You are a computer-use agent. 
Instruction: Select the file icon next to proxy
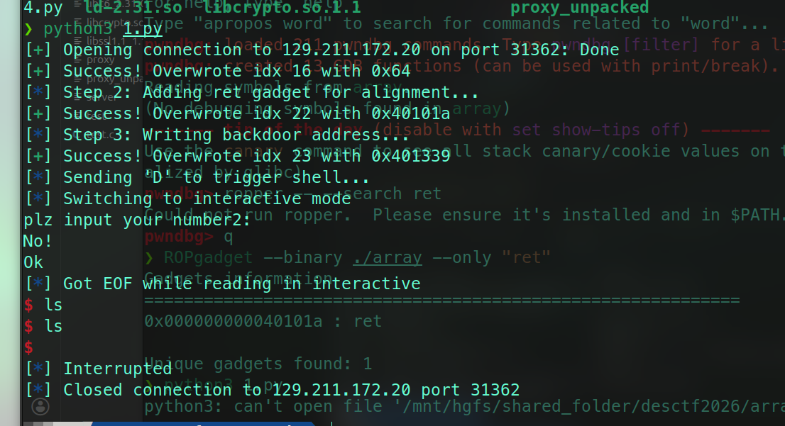click(x=78, y=60)
